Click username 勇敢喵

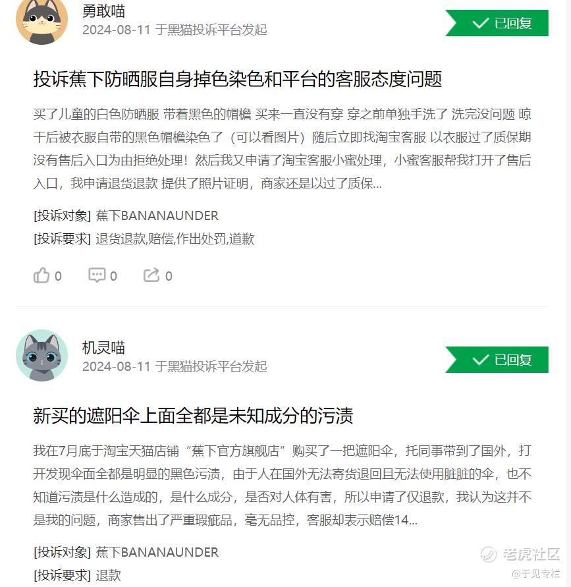click(103, 11)
